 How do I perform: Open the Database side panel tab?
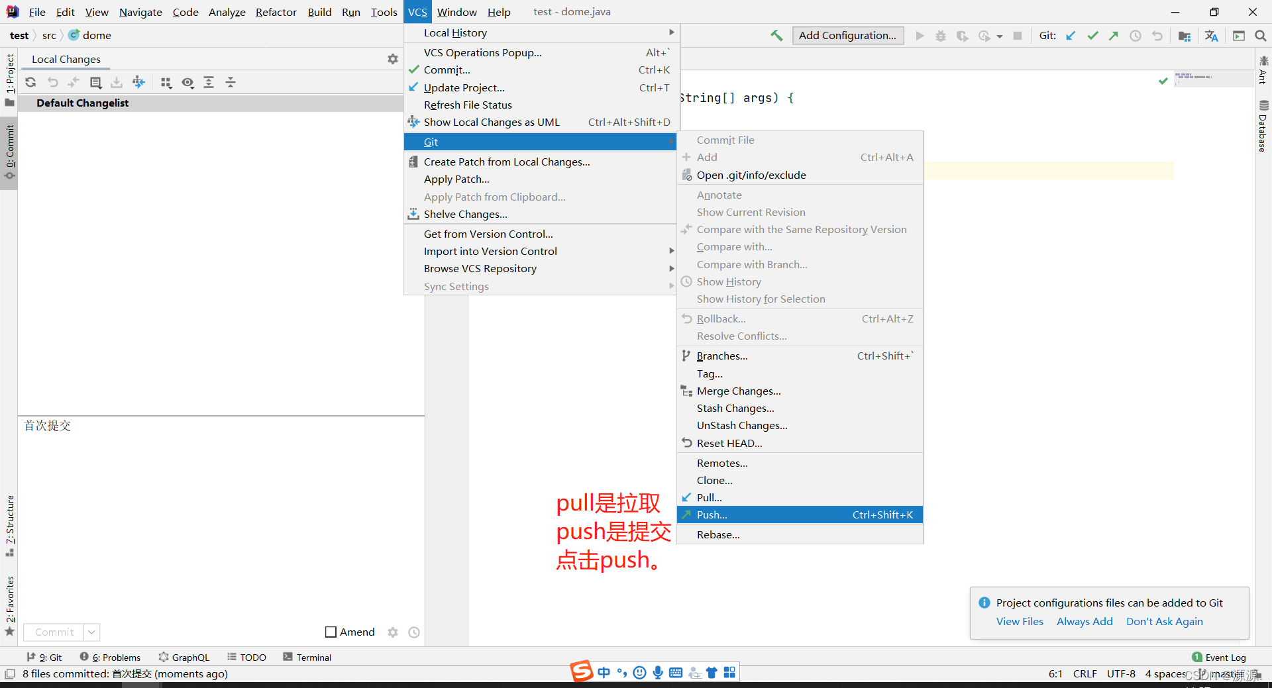pos(1263,126)
